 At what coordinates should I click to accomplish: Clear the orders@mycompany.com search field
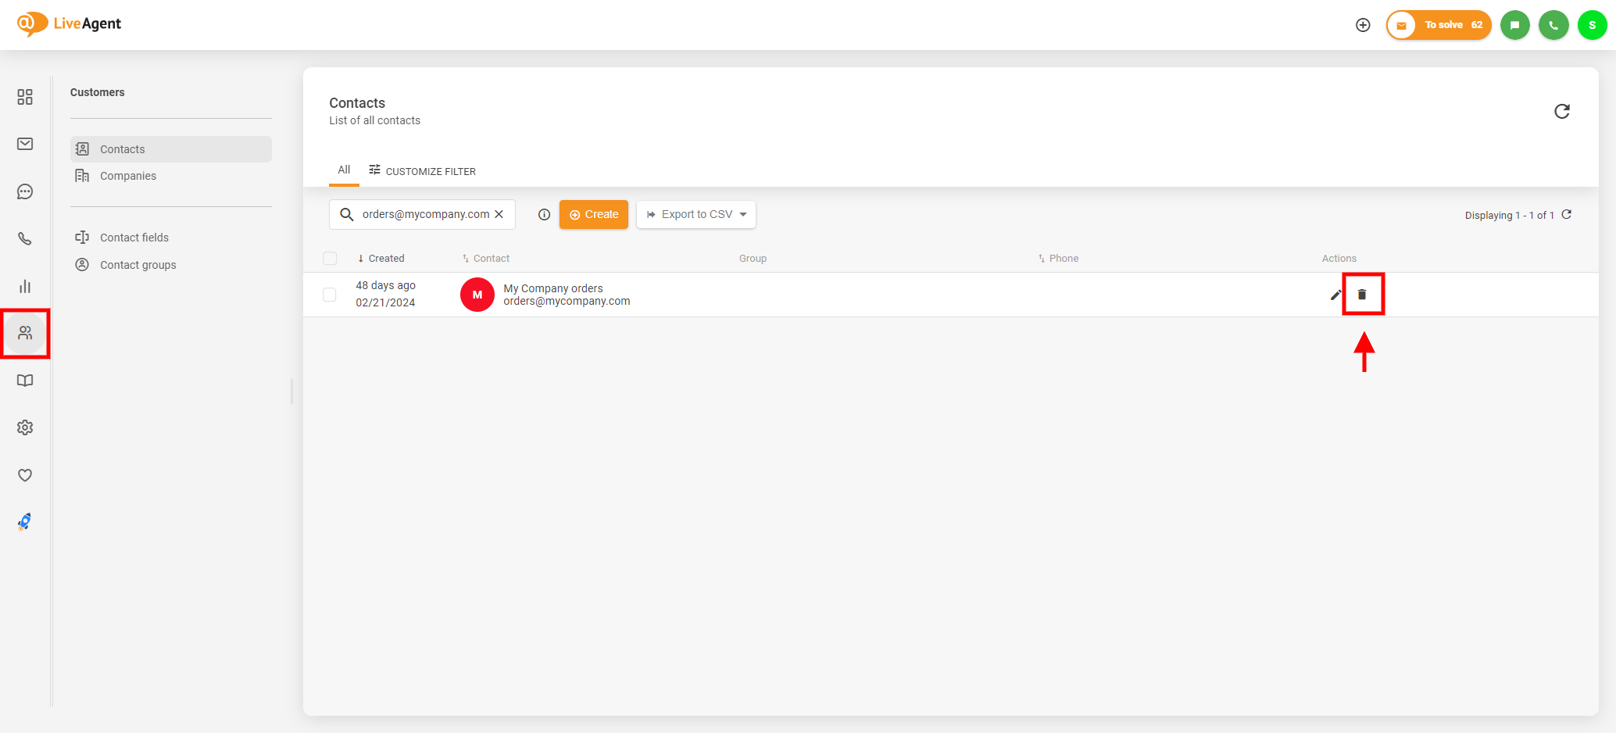pyautogui.click(x=499, y=214)
